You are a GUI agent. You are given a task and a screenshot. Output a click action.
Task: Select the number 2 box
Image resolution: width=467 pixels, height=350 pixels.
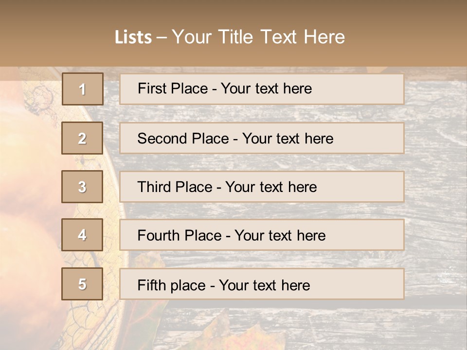pyautogui.click(x=82, y=138)
